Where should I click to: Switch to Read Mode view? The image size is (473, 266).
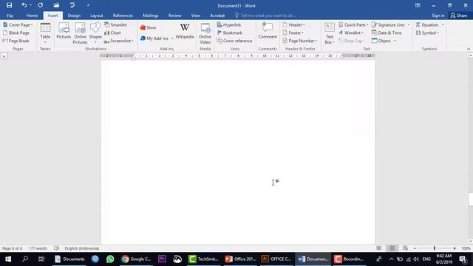pos(378,248)
